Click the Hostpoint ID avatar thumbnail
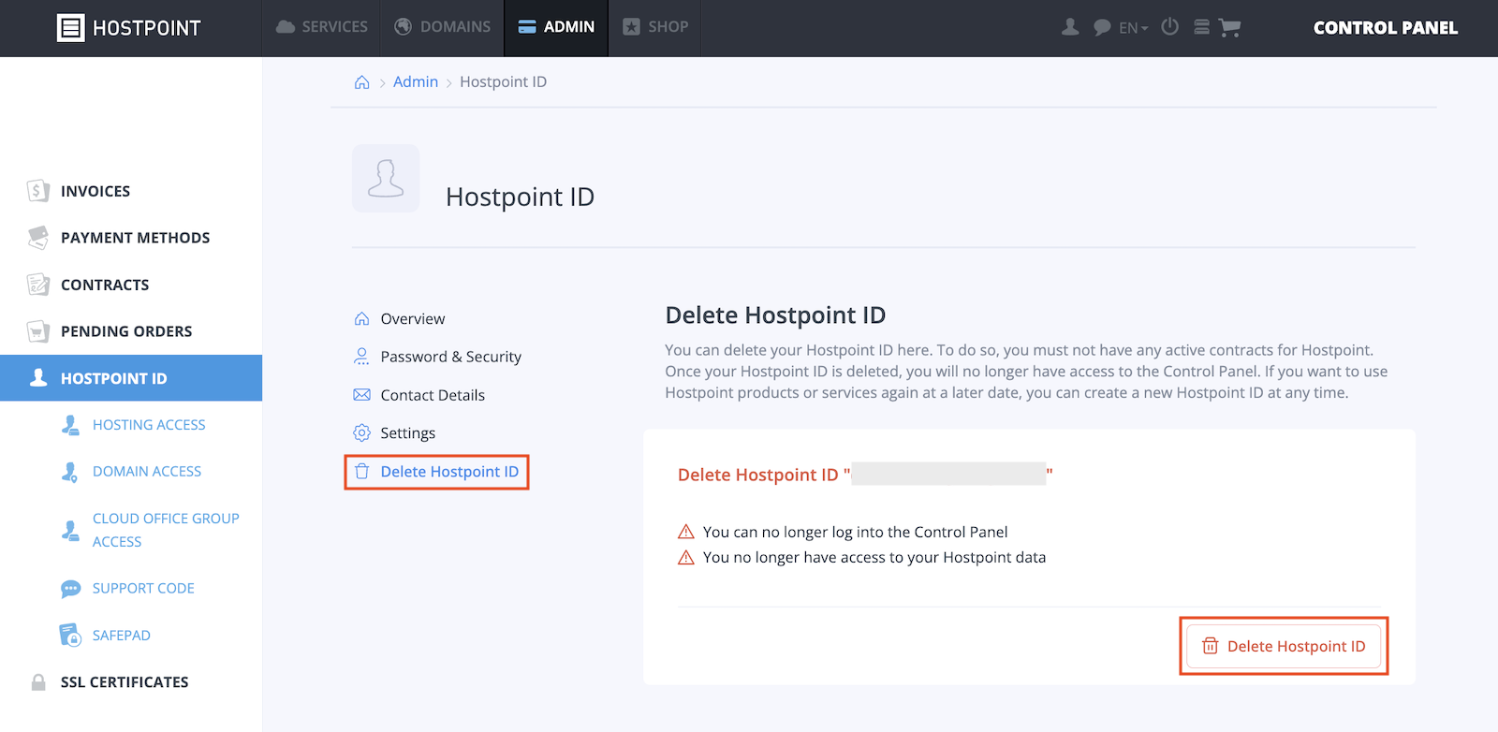This screenshot has width=1498, height=732. pyautogui.click(x=386, y=178)
